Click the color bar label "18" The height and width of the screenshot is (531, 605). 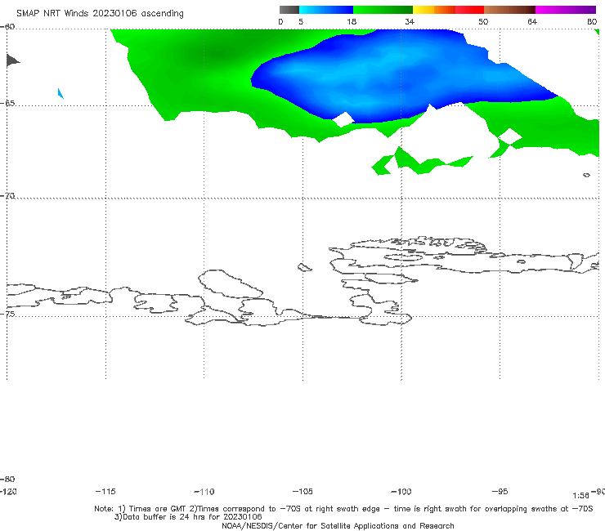(x=352, y=21)
